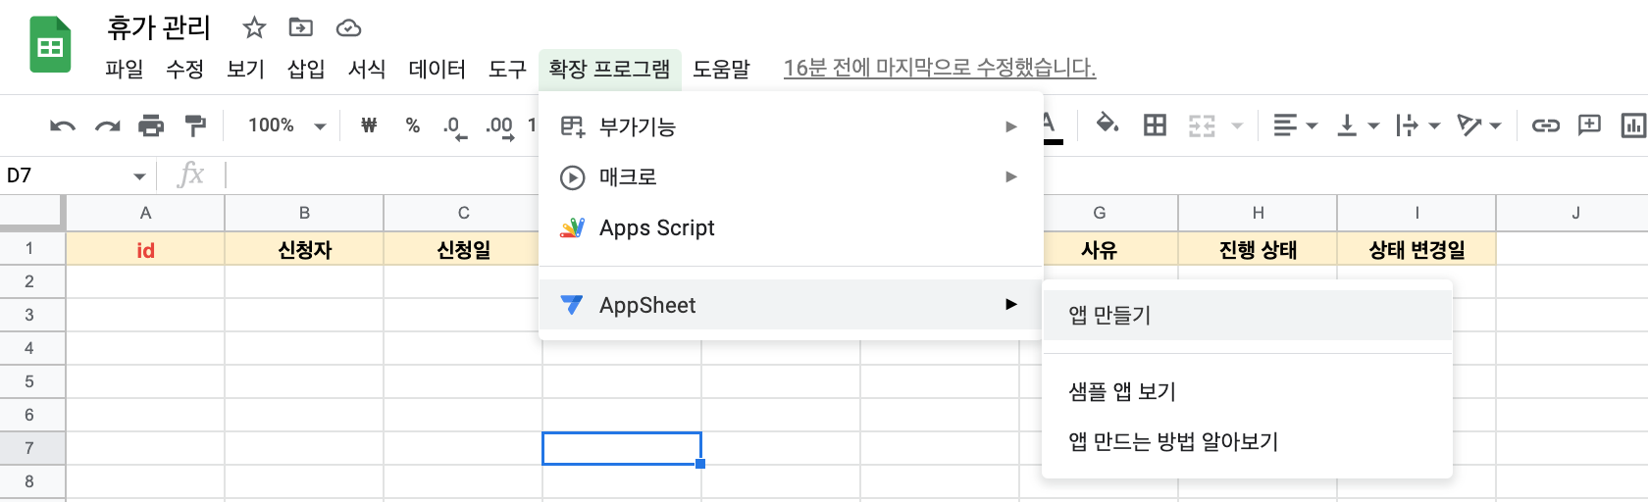The image size is (1648, 502).
Task: Open the 수정 menu
Action: [x=185, y=69]
